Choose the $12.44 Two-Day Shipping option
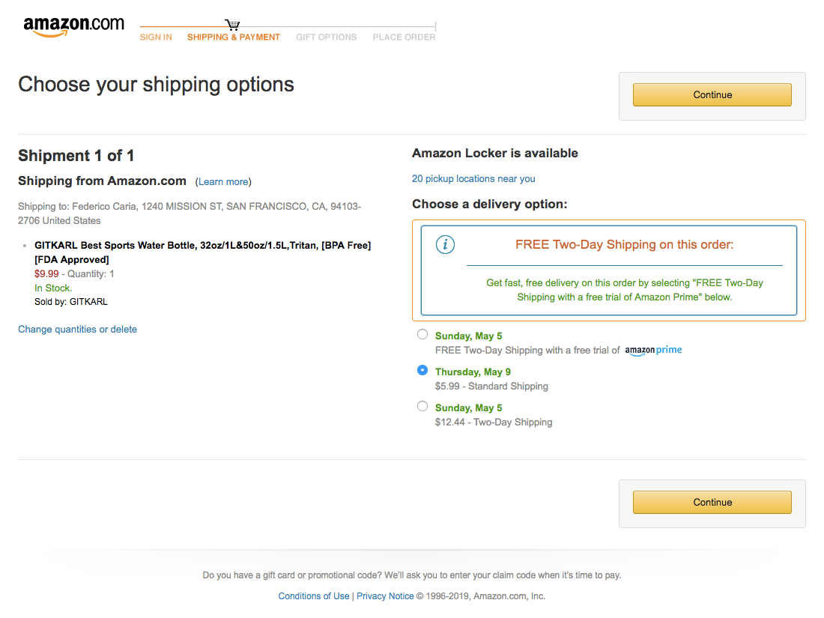Screen dimensions: 824x618 [x=422, y=406]
